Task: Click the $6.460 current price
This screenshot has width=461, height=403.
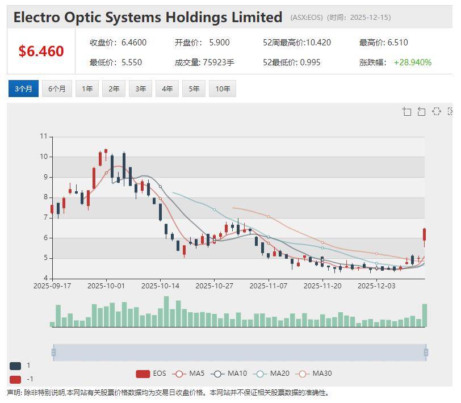Action: tap(41, 51)
